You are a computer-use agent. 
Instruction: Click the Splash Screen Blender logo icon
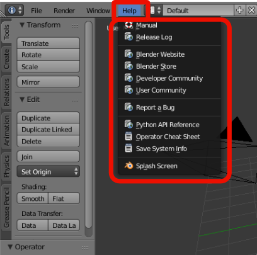[128, 166]
